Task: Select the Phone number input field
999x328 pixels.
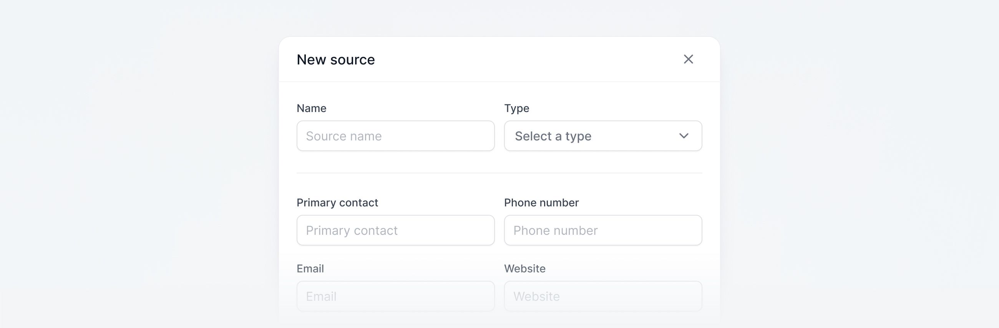Action: (x=602, y=231)
